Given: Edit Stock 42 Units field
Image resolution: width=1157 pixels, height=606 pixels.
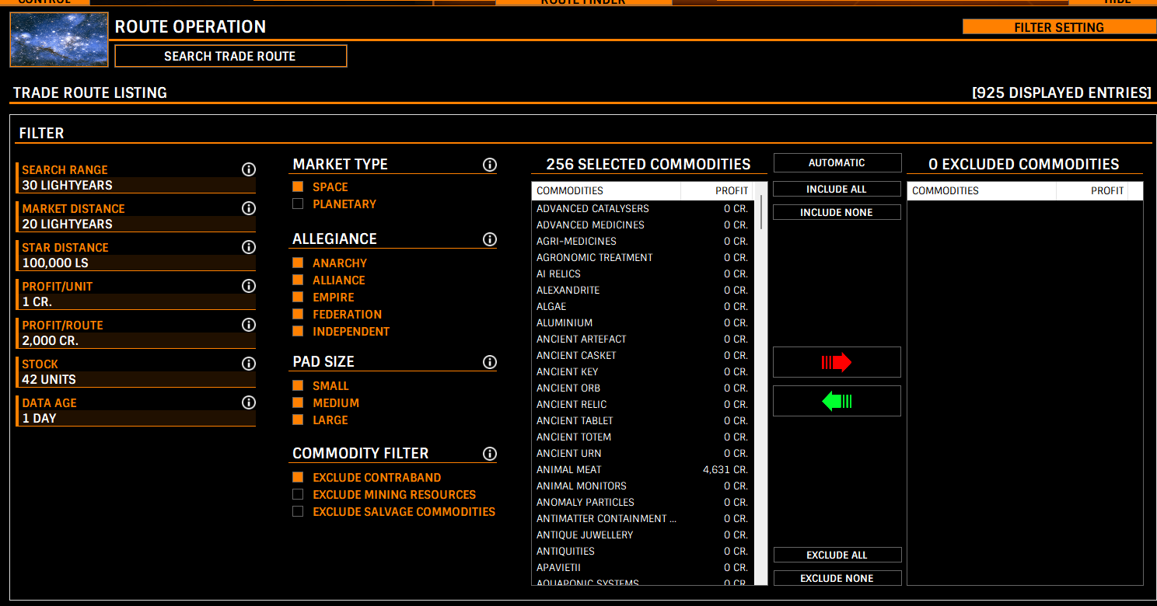Looking at the screenshot, I should click(x=136, y=379).
